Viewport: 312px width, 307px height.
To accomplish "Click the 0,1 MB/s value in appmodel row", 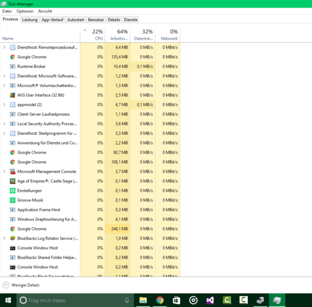I will (x=145, y=105).
